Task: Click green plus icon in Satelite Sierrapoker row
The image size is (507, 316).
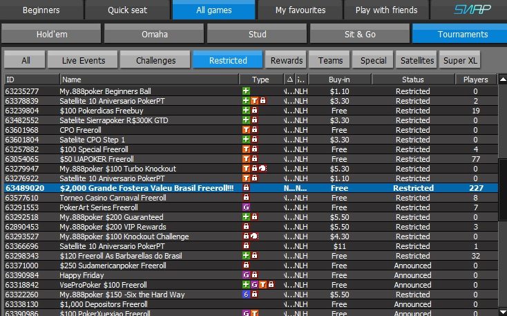Action: point(246,120)
